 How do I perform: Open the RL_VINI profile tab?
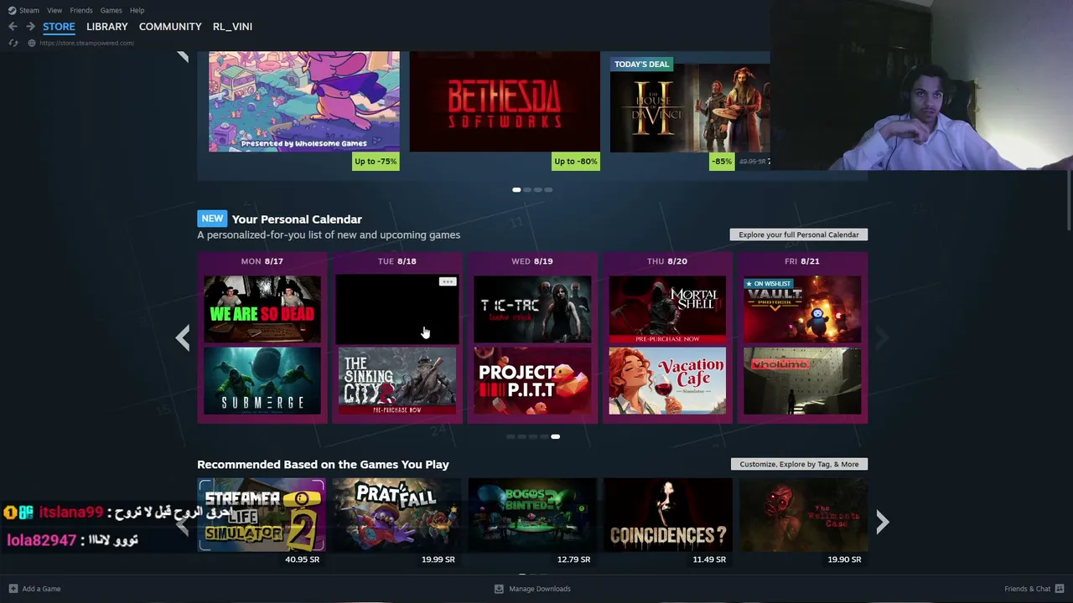pos(232,27)
